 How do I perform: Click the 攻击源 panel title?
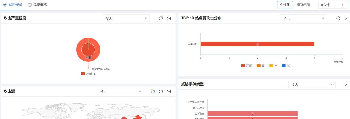coord(9,91)
